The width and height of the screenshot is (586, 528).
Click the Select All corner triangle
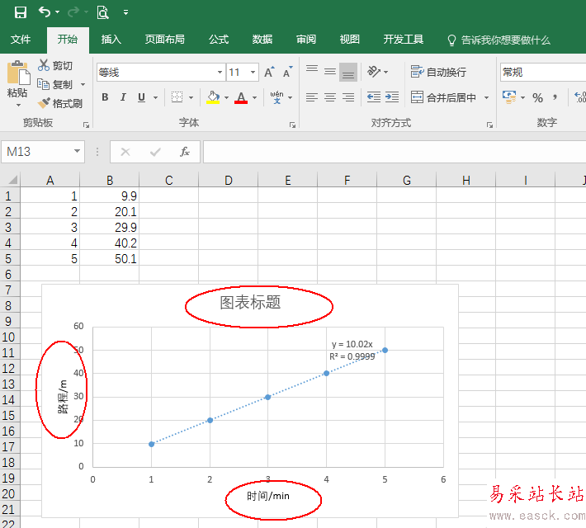12,180
